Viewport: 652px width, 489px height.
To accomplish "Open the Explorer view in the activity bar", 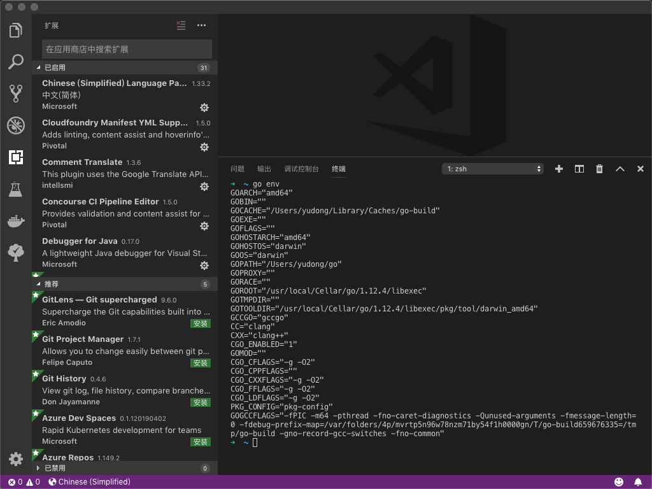I will pos(16,29).
